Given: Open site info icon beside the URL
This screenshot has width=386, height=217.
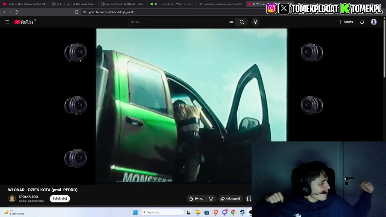Looking at the screenshot, I should point(84,12).
